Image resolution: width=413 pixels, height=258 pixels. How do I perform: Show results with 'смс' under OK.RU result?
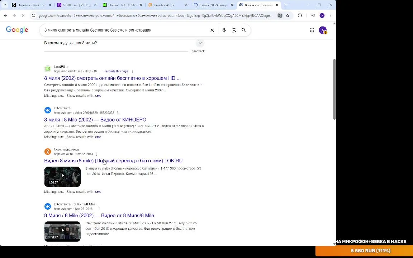[x=98, y=192]
